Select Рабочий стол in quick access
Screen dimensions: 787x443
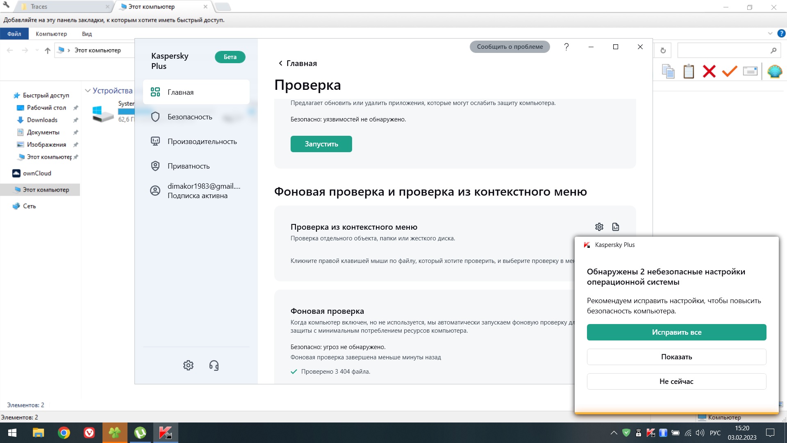(x=42, y=107)
